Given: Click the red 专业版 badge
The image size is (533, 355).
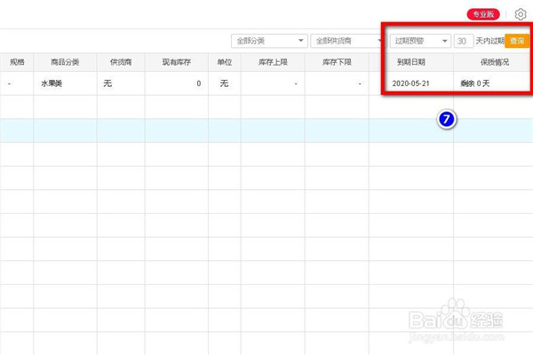Looking at the screenshot, I should 483,14.
